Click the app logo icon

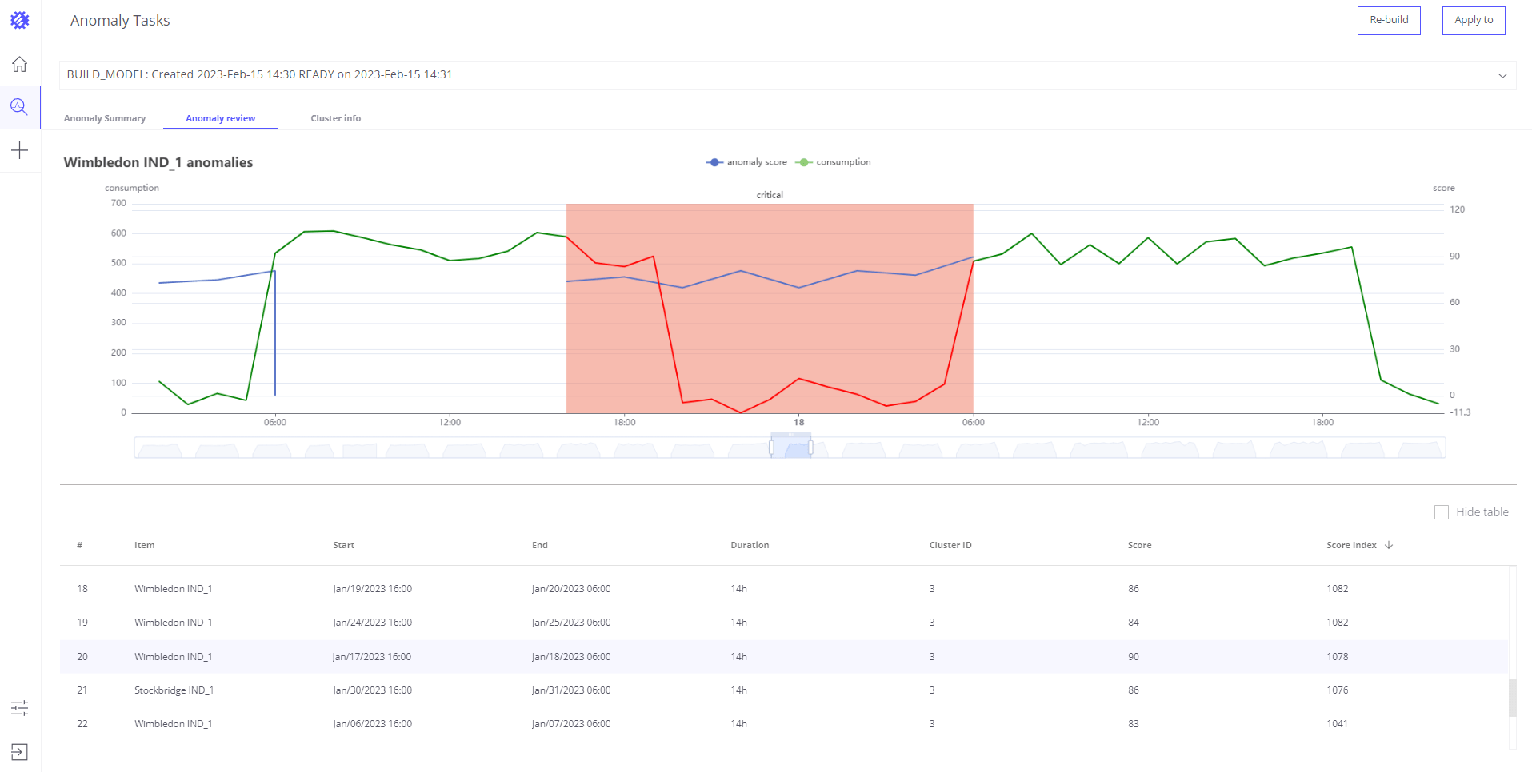pos(20,20)
